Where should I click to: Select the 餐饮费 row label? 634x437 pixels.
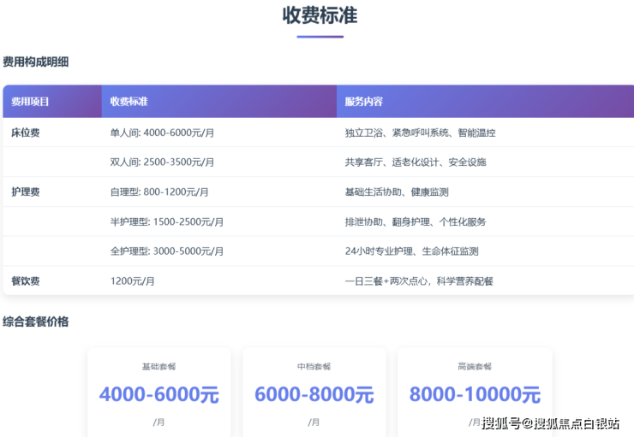(25, 281)
